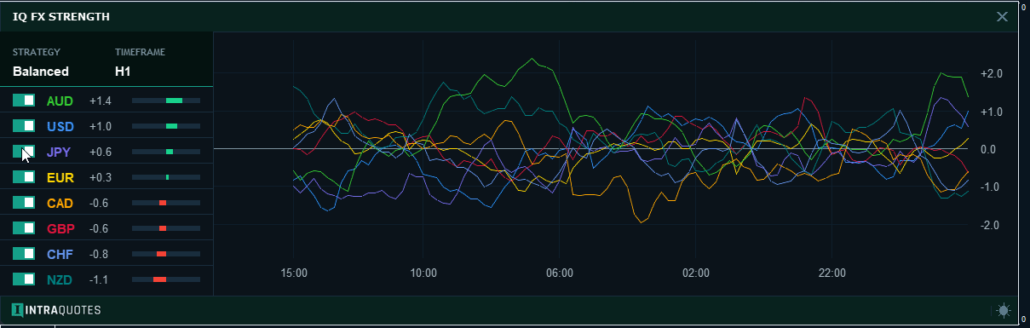
Task: Click the IntraQuotes logo
Action: pyautogui.click(x=57, y=311)
